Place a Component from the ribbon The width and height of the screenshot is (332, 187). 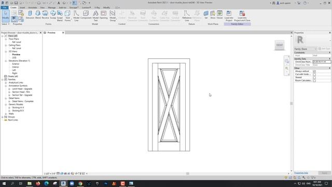tap(86, 15)
